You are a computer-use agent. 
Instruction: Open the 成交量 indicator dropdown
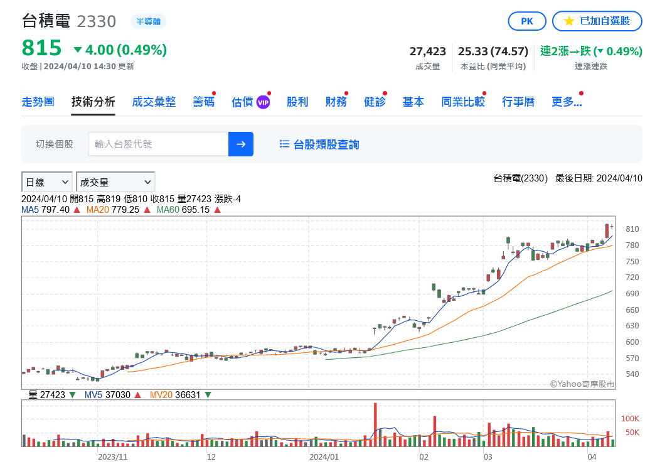tap(115, 182)
